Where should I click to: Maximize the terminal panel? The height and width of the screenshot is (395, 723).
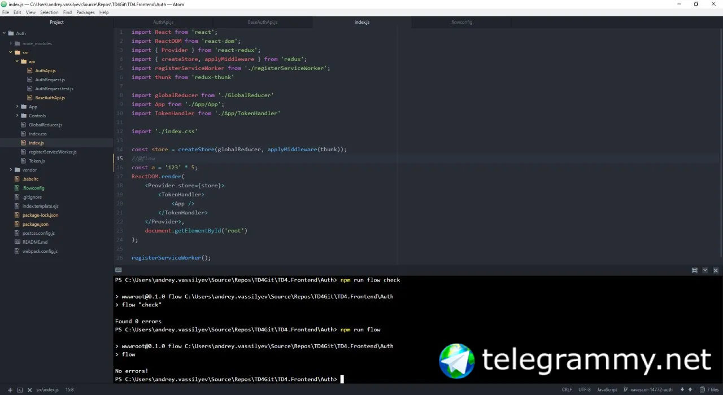coord(695,271)
